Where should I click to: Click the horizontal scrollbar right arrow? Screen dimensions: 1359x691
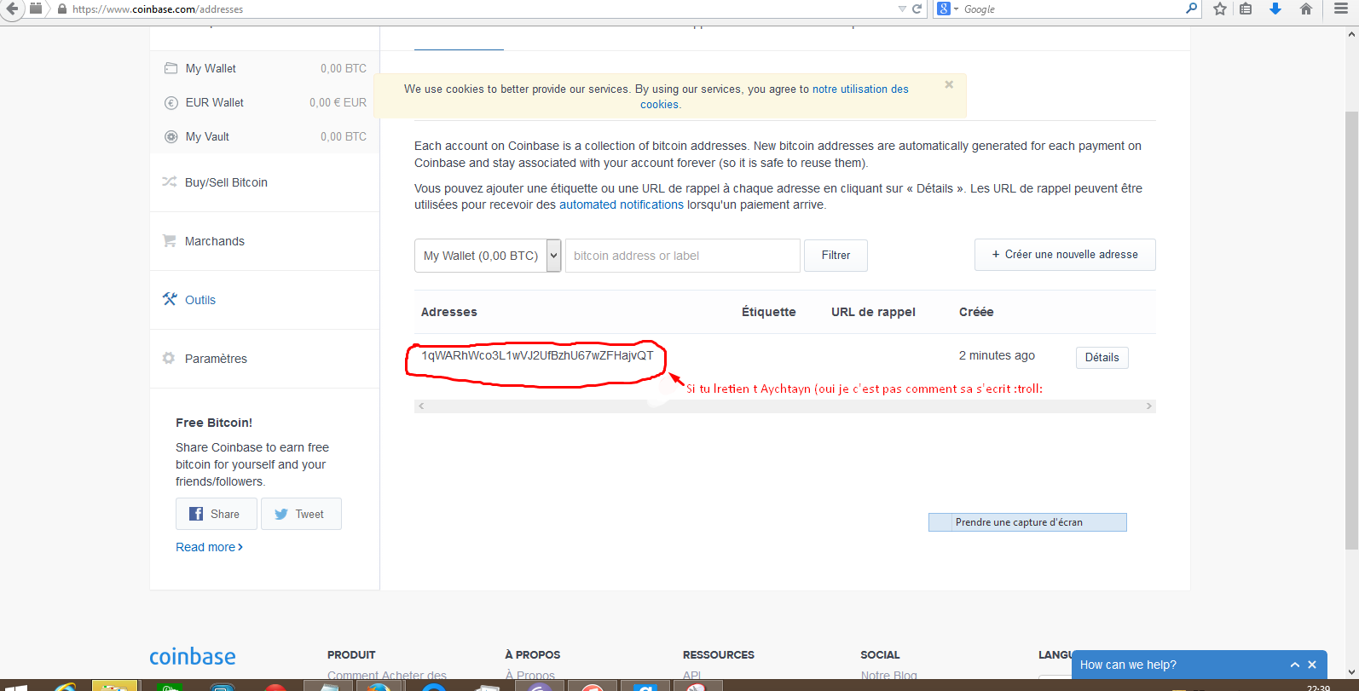(1148, 406)
